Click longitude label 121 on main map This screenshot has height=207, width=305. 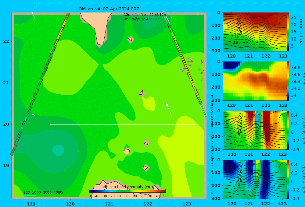coord(109,204)
